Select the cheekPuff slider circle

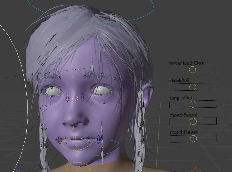193,87
